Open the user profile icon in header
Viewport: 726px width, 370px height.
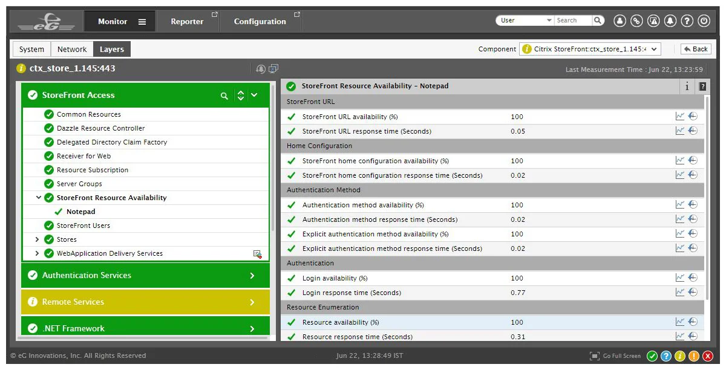pos(620,21)
